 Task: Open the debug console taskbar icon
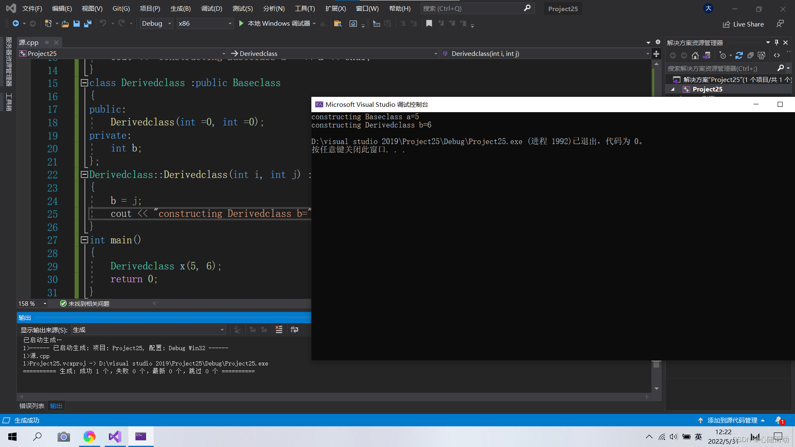(x=141, y=437)
